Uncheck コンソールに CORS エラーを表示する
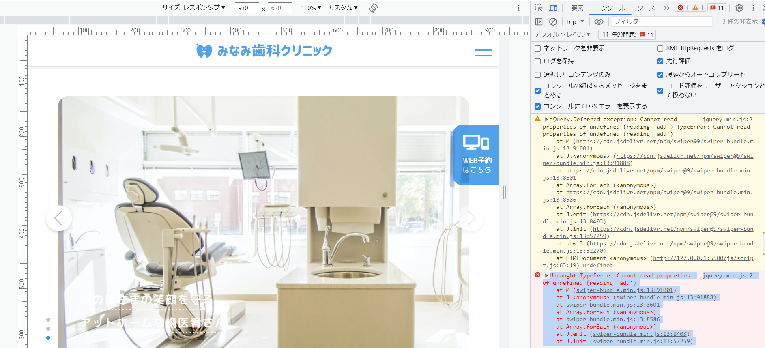Screen dimensions: 765x348 tap(537, 106)
